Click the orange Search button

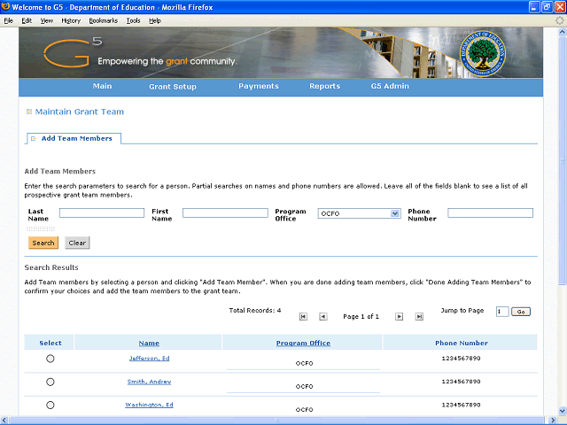[x=43, y=243]
